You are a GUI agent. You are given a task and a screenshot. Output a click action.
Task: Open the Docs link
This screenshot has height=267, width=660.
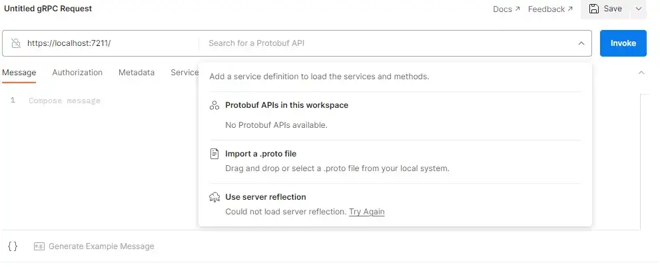coord(505,9)
